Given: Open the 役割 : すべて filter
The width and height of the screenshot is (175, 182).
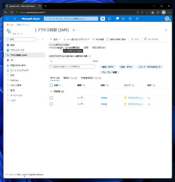Looking at the screenshot, I should (126, 67).
